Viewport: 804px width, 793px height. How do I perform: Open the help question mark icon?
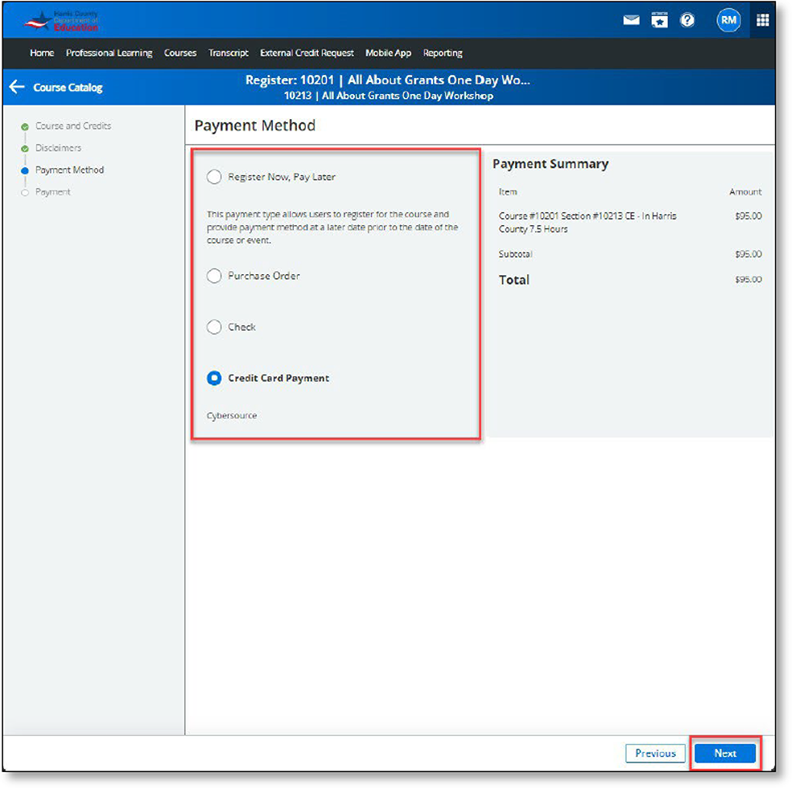pos(686,19)
